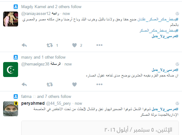The image size is (182, 135).
Task: Retweet the raniayasser12 tweet
Action: [x=50, y=45]
